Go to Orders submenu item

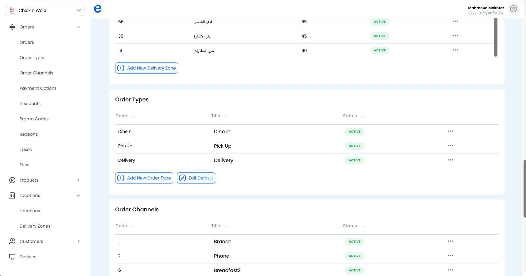tap(27, 42)
